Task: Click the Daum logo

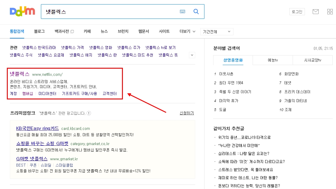Action: point(22,12)
